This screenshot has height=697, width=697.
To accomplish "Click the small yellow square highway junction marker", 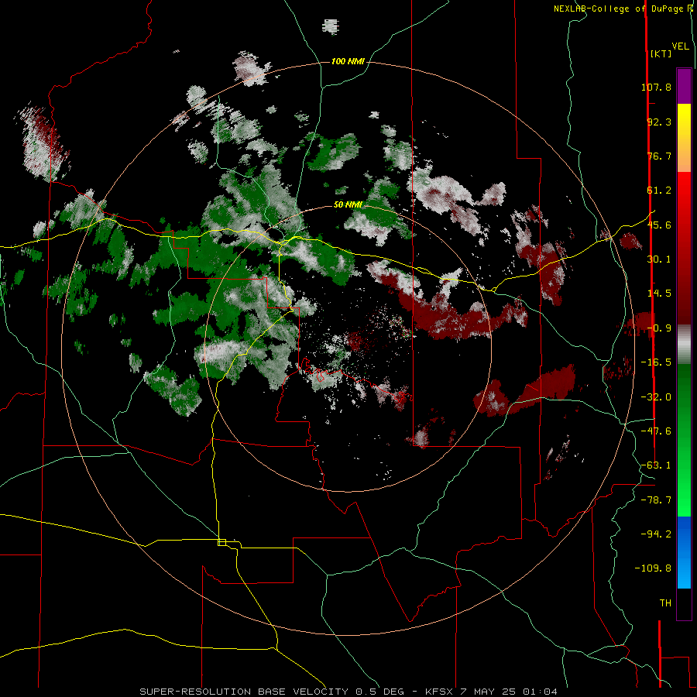I will (221, 542).
